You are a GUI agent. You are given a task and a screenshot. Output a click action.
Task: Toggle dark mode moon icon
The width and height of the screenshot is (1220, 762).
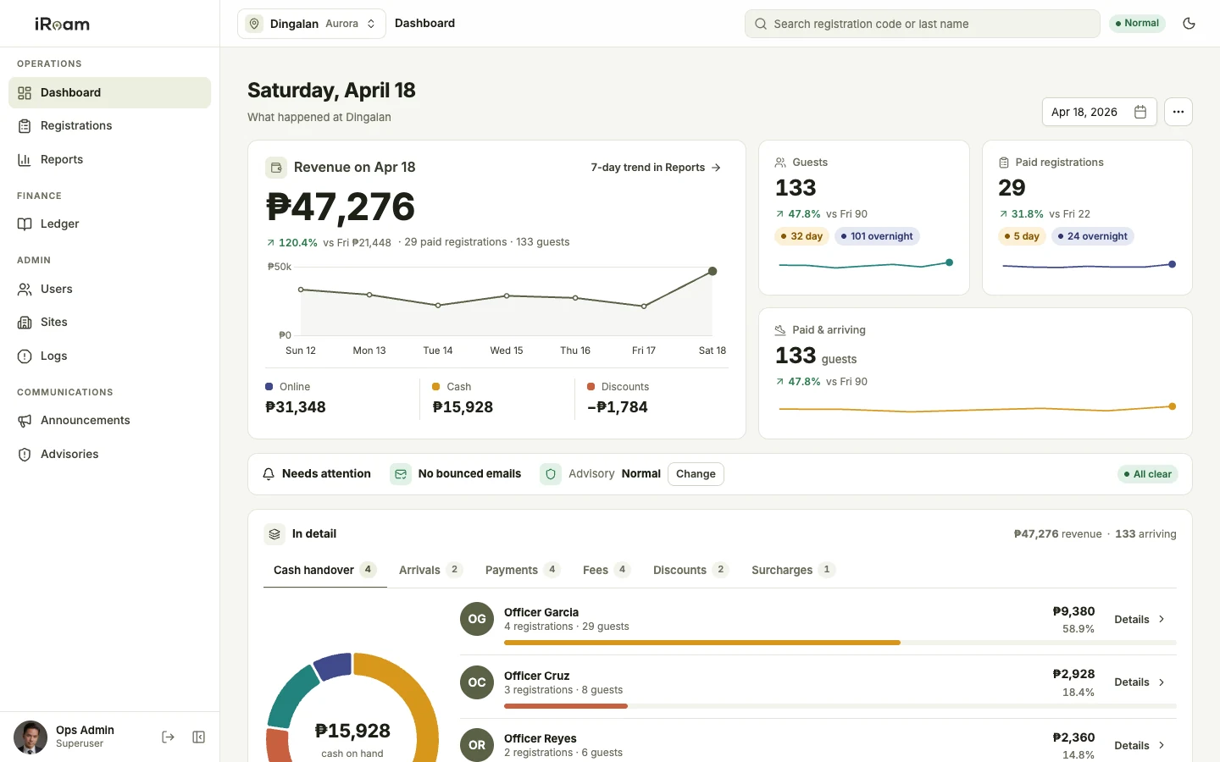coord(1189,24)
